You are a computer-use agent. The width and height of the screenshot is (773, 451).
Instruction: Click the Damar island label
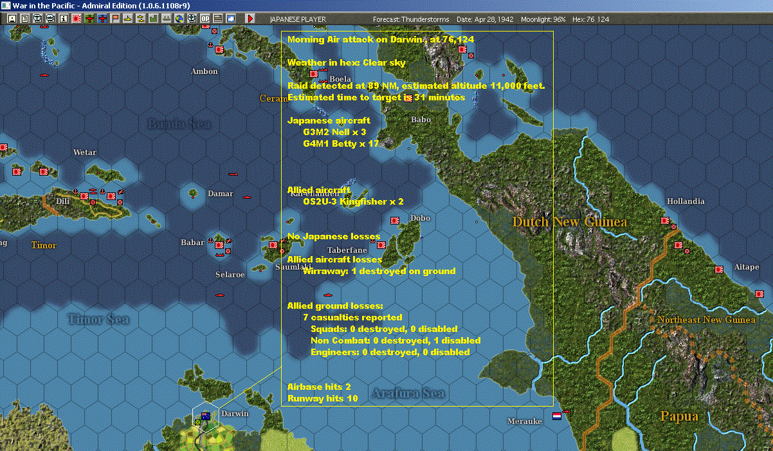point(221,194)
